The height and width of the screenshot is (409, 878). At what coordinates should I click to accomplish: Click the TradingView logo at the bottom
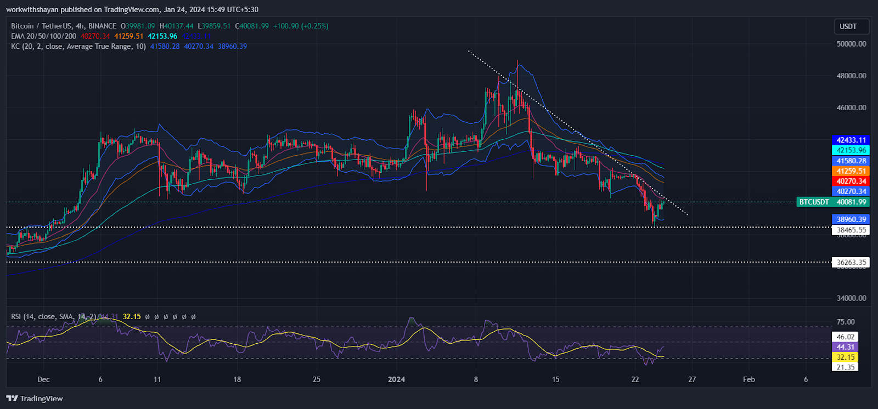35,399
